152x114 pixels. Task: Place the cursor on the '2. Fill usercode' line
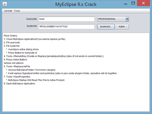12,42
